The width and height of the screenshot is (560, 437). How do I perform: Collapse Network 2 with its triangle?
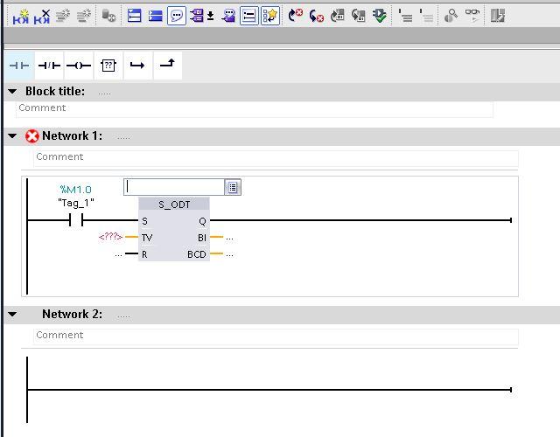[12, 315]
